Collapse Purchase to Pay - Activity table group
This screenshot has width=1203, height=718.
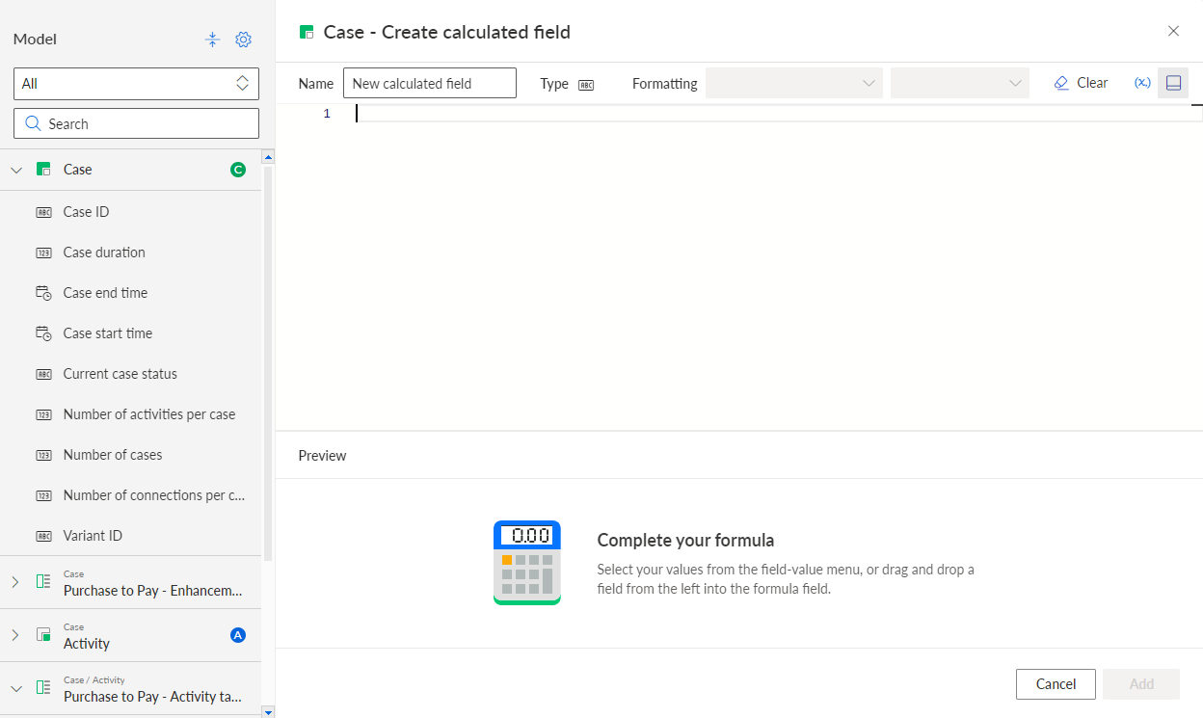pyautogui.click(x=16, y=688)
